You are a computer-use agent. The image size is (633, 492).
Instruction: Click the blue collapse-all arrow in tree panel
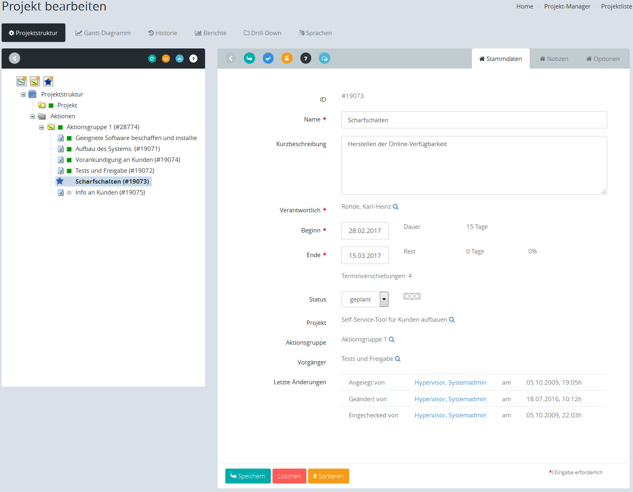[x=180, y=59]
